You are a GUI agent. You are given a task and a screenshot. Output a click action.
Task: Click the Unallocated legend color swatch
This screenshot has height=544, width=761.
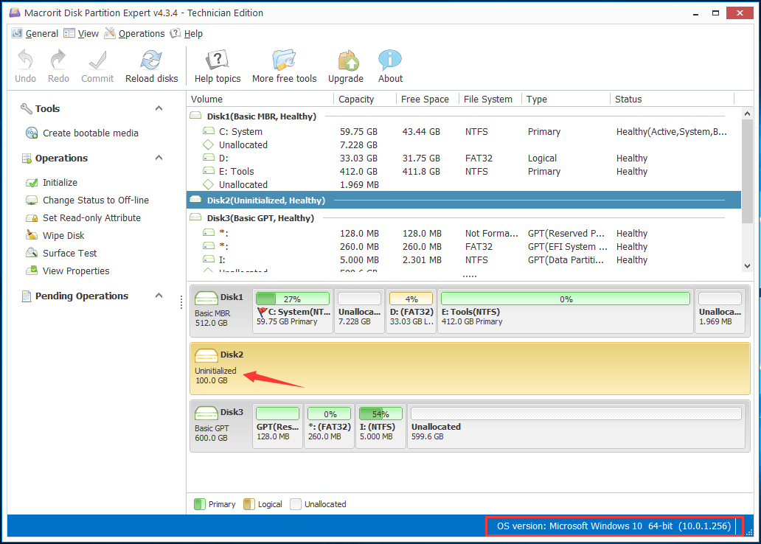click(x=295, y=504)
